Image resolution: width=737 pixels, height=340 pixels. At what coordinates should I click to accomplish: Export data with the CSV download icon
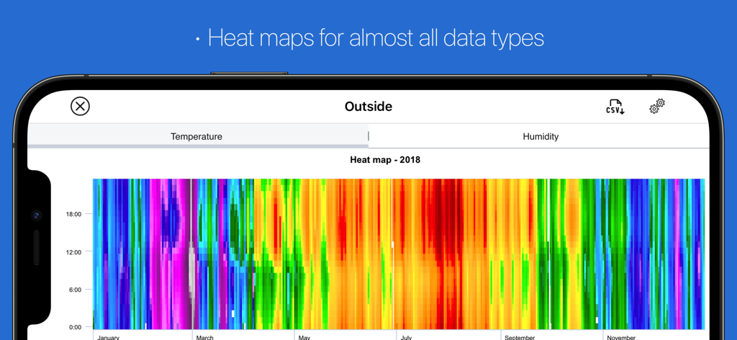coord(615,107)
